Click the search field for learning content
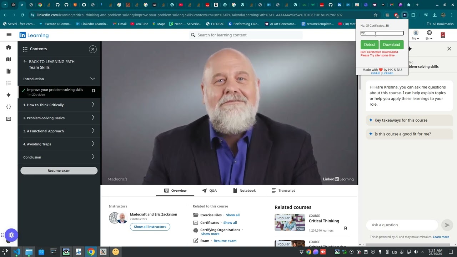Viewport: 457px width, 257px height. [246, 35]
